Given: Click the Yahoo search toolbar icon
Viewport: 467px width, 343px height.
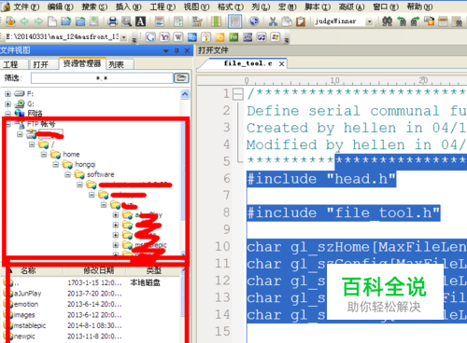Looking at the screenshot, I should (x=164, y=37).
